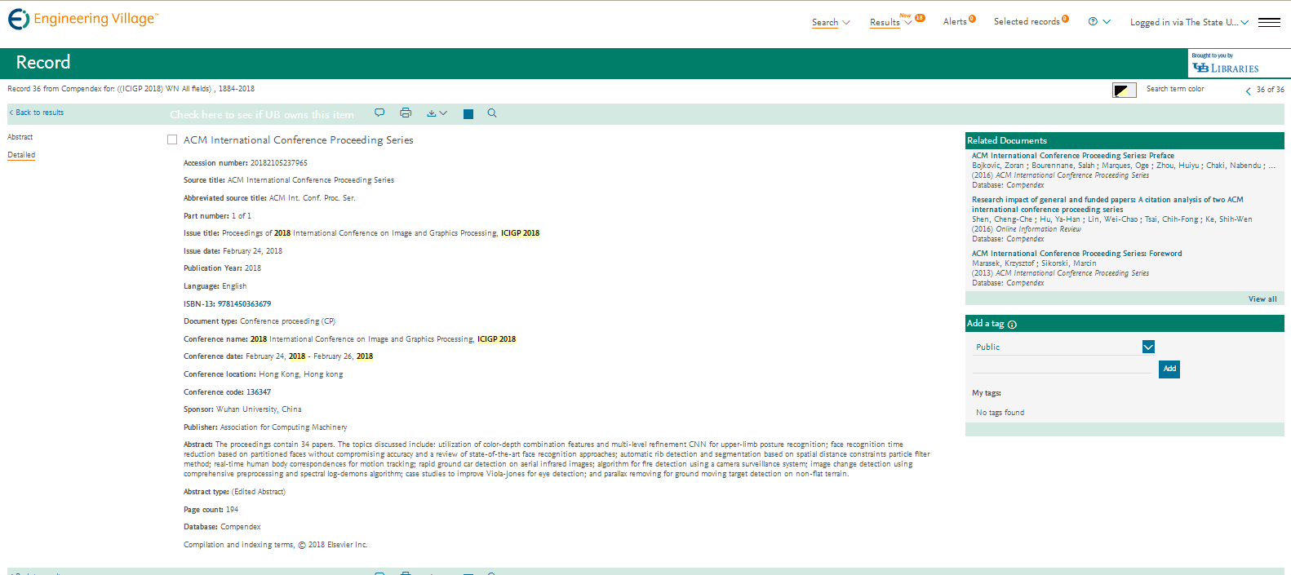The image size is (1291, 575).
Task: Expand the Logged in account dropdown
Action: click(1188, 22)
